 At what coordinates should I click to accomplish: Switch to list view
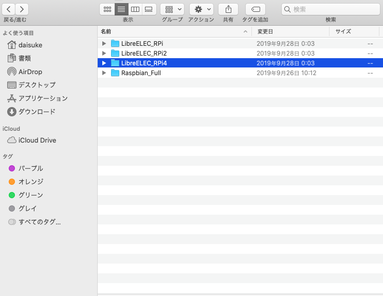pyautogui.click(x=121, y=9)
